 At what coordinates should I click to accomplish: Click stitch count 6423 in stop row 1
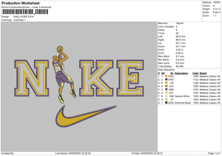[x=171, y=76]
